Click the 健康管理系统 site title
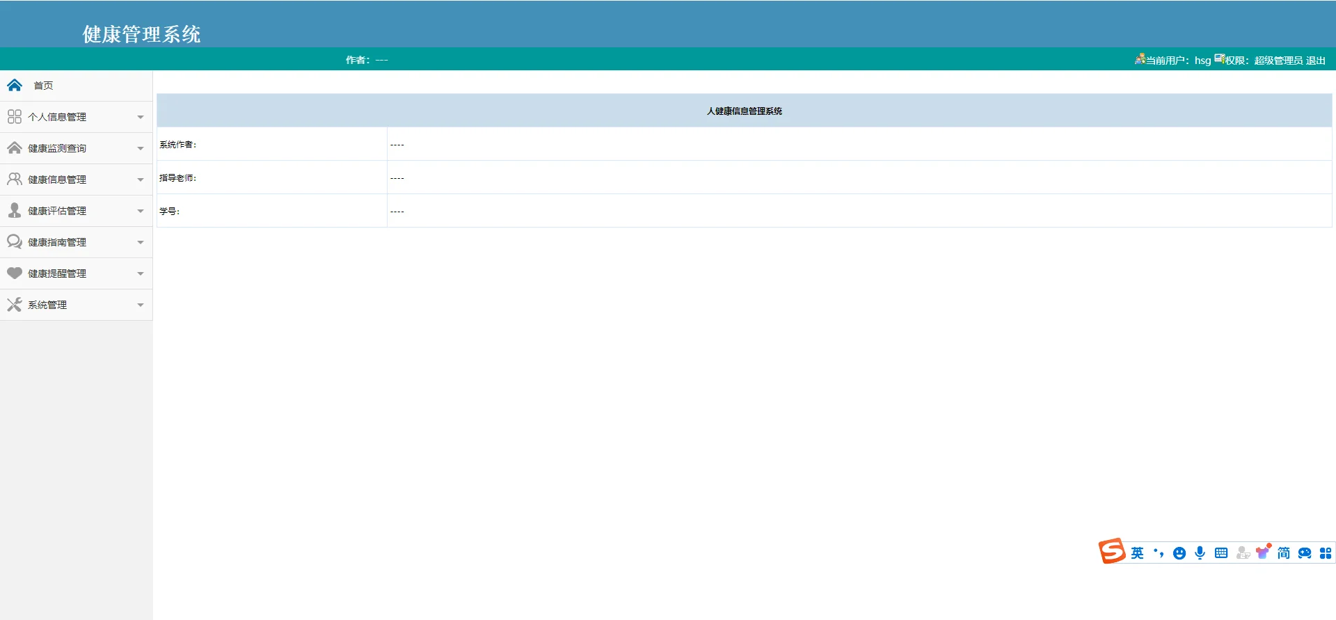 141,34
